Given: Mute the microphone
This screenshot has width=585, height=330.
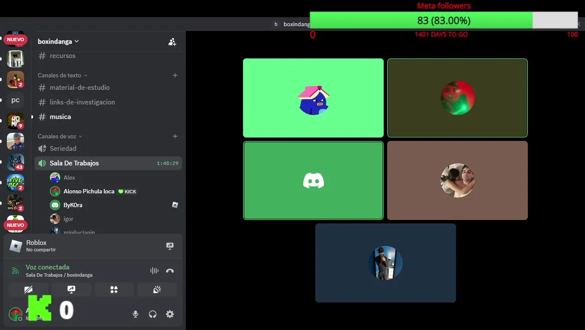Looking at the screenshot, I should point(135,314).
